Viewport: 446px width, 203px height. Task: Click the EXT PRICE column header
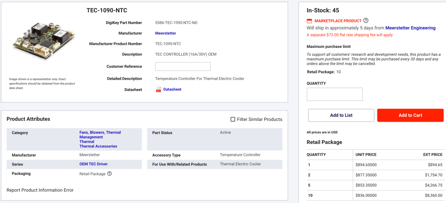tap(433, 155)
